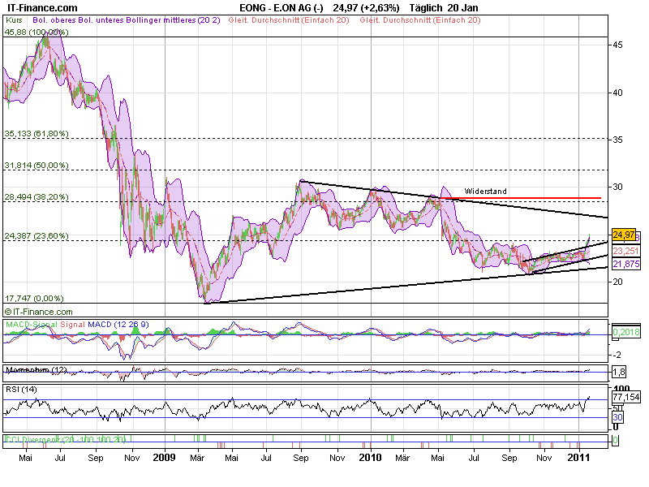
Task: Click the 0,2018 MACD value tag
Action: [625, 332]
